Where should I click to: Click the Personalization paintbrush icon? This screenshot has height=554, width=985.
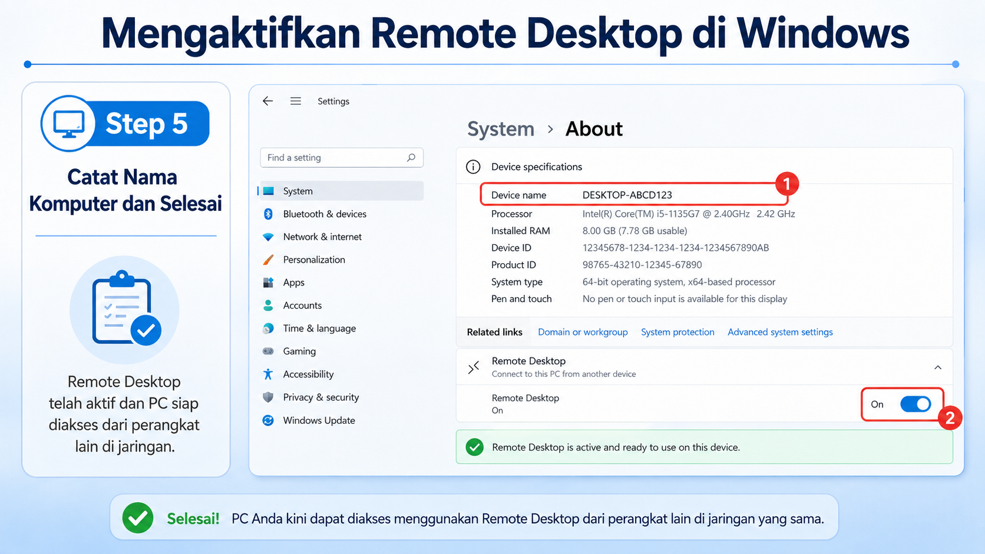click(x=268, y=260)
